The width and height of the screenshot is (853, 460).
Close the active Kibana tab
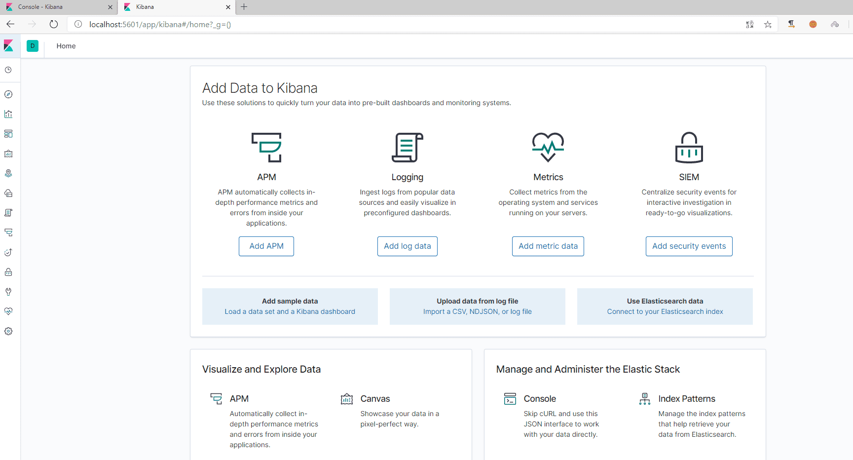228,7
